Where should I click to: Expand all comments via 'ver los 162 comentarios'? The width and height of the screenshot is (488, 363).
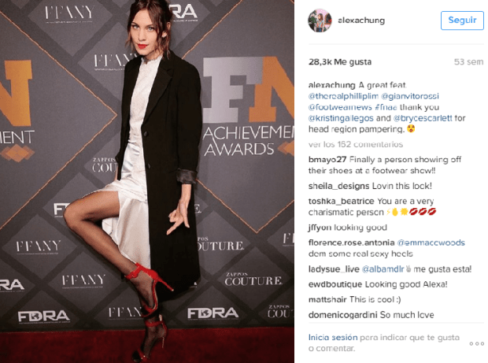point(356,144)
